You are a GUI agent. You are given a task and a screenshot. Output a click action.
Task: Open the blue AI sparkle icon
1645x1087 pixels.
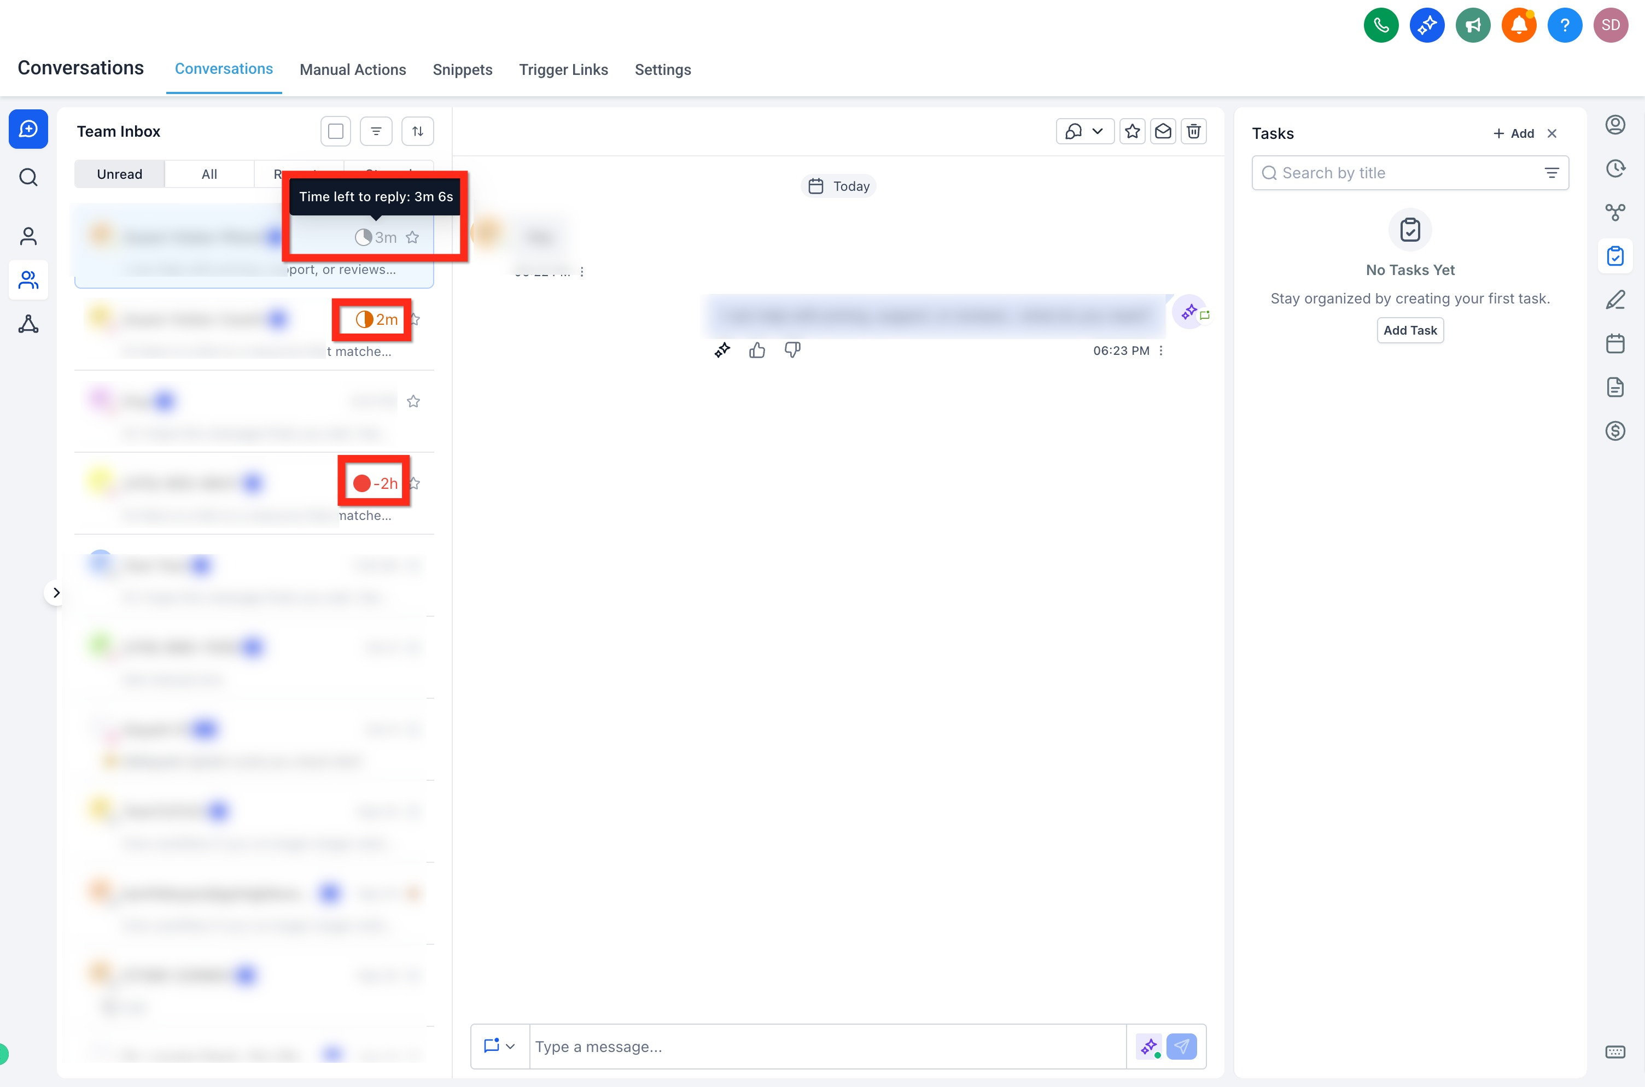pos(1427,26)
